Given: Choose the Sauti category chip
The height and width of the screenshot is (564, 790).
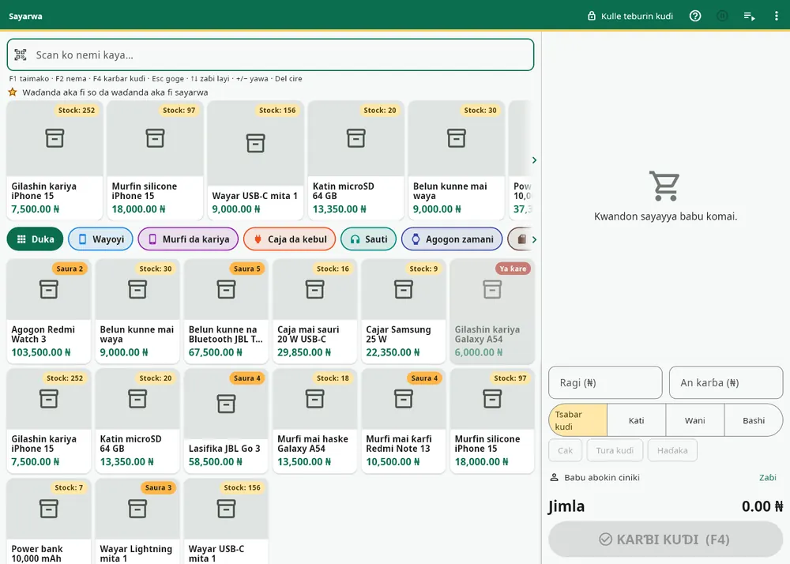Looking at the screenshot, I should pyautogui.click(x=368, y=239).
